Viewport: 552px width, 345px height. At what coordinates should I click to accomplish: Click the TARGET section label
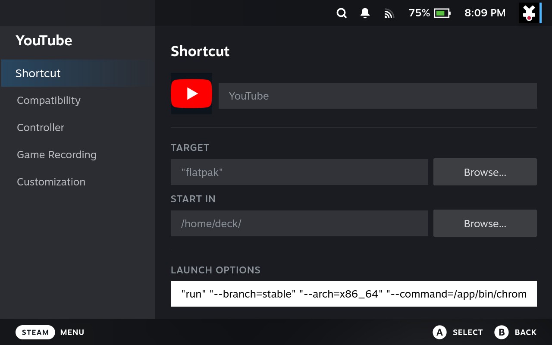(x=190, y=147)
